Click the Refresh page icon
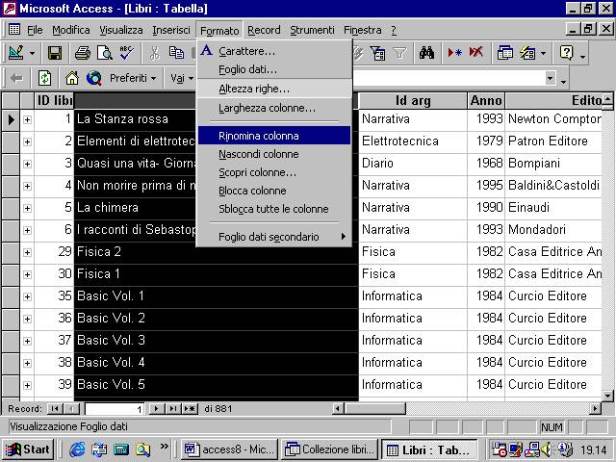The image size is (616, 462). [x=44, y=78]
